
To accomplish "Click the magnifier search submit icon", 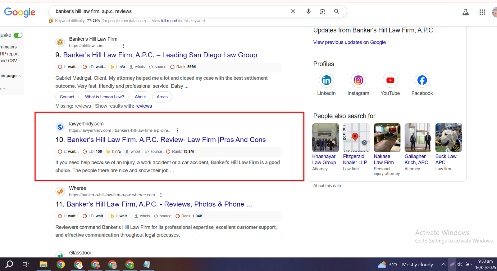I will click(337, 11).
